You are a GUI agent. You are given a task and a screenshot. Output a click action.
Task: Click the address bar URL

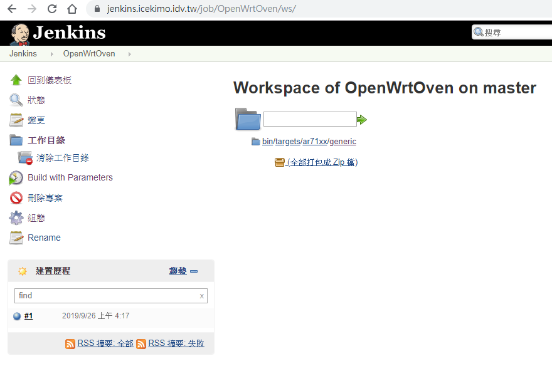point(201,9)
